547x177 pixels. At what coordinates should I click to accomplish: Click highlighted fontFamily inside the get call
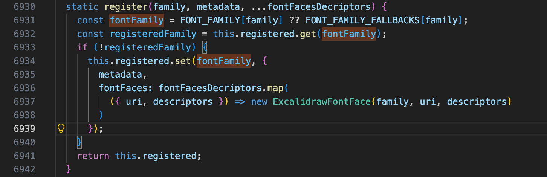tap(349, 34)
